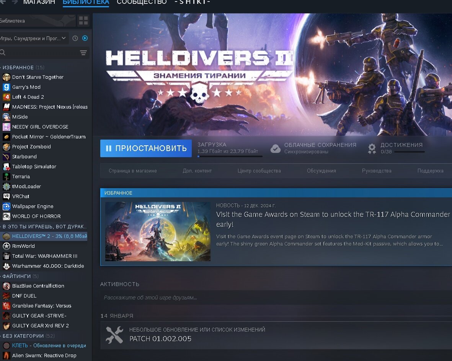Open achievements gear ribbon icon
The width and height of the screenshot is (452, 361).
(372, 149)
